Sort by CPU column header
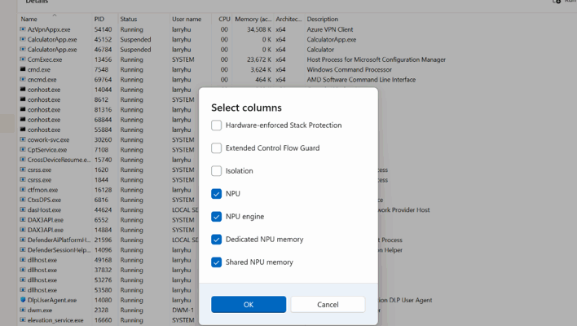Screen dimensions: 577x326 click(x=222, y=19)
